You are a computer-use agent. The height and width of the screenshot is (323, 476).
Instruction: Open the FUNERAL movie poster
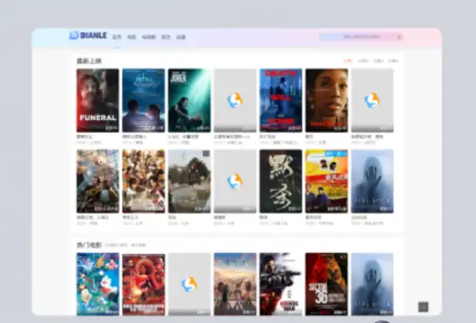click(x=98, y=100)
